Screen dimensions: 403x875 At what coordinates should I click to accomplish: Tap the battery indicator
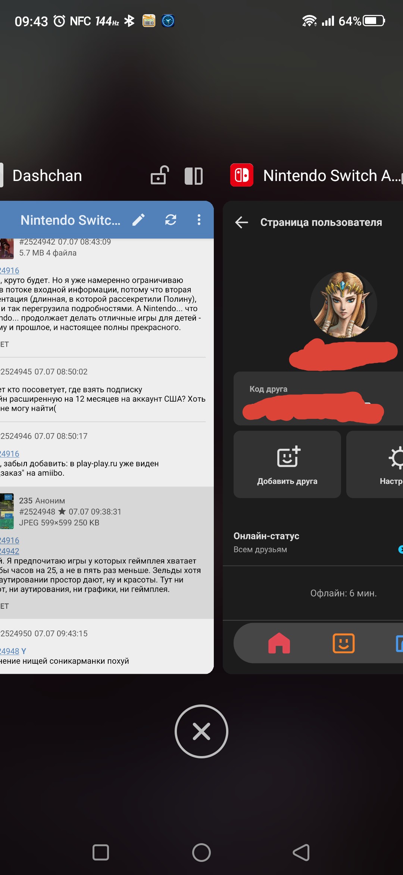(374, 21)
